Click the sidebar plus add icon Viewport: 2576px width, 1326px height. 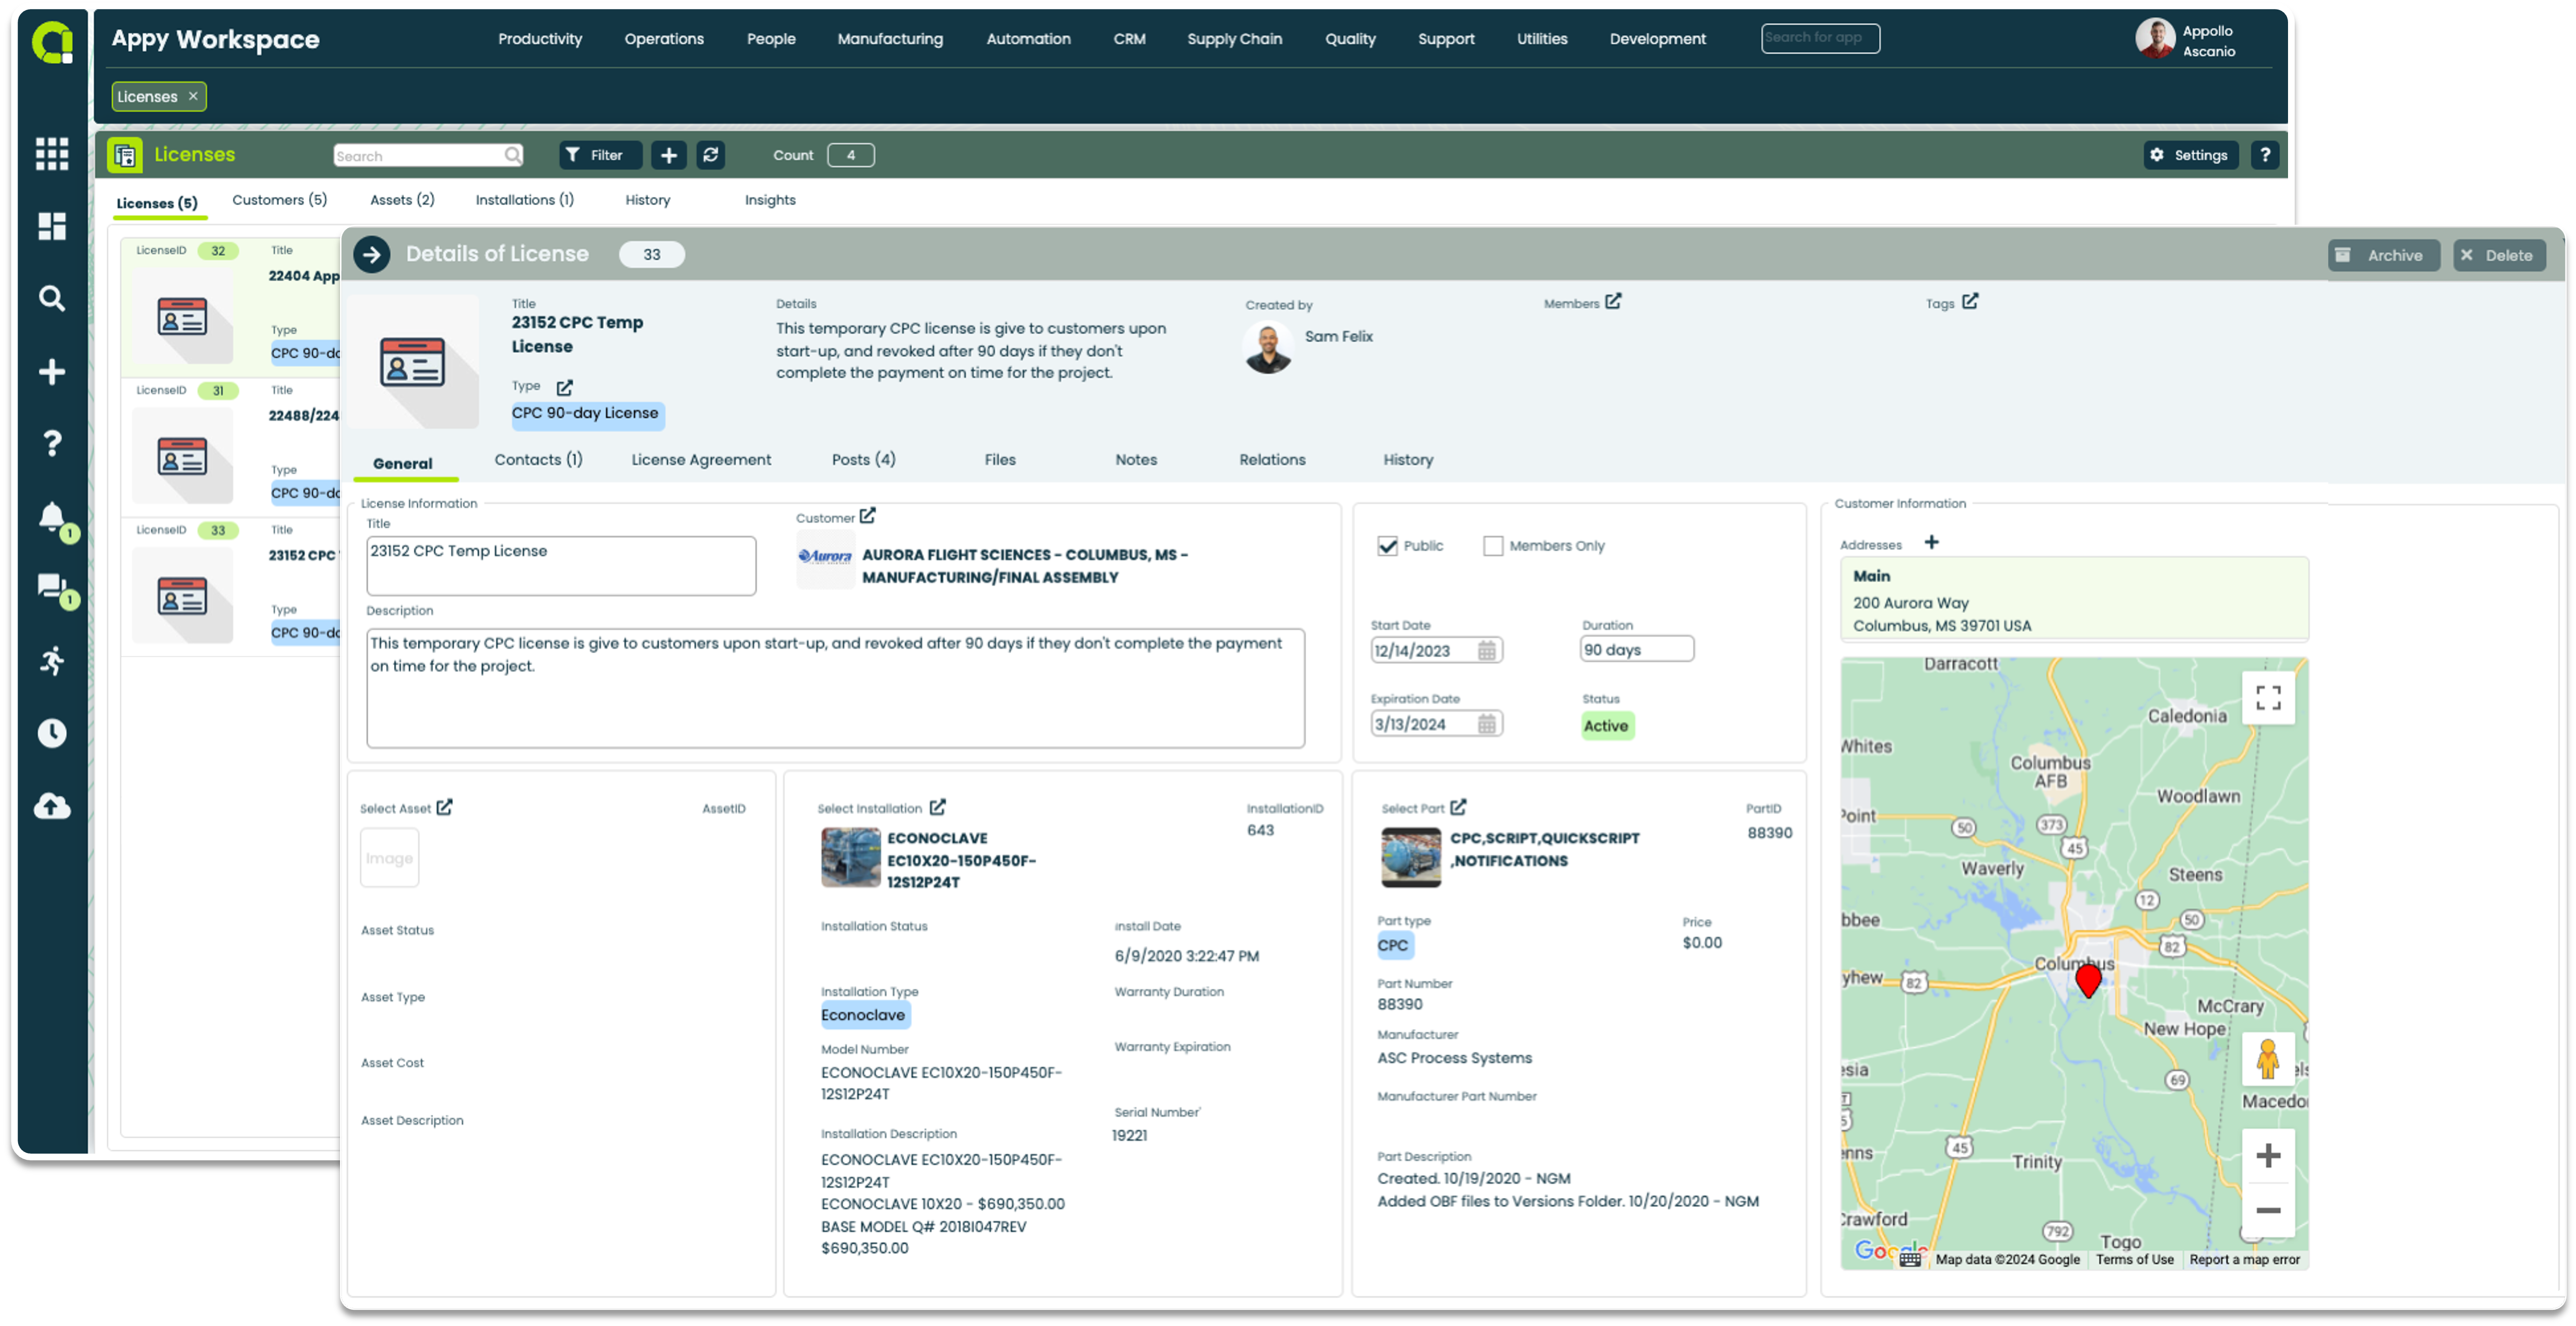52,372
